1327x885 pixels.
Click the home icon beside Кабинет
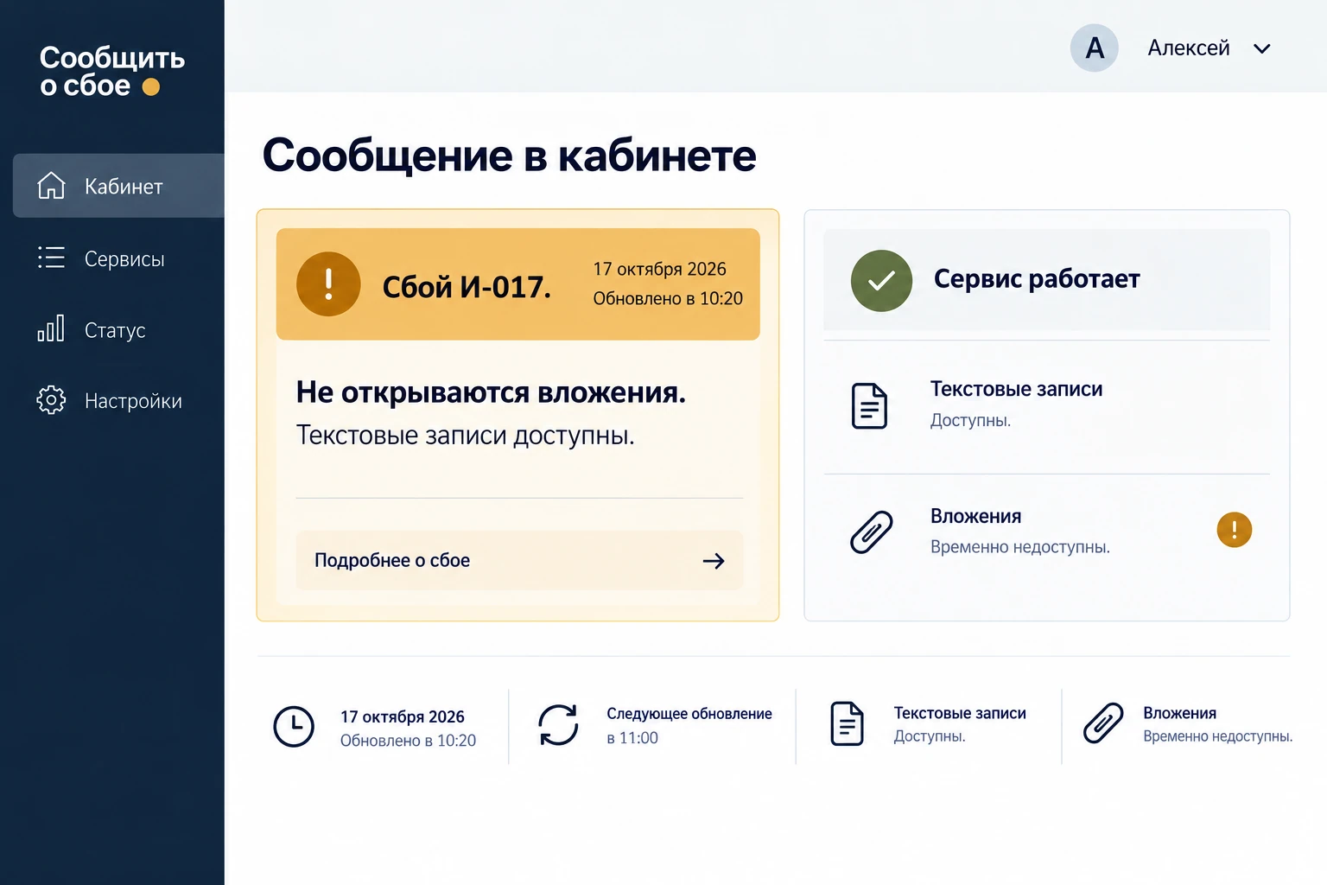51,186
